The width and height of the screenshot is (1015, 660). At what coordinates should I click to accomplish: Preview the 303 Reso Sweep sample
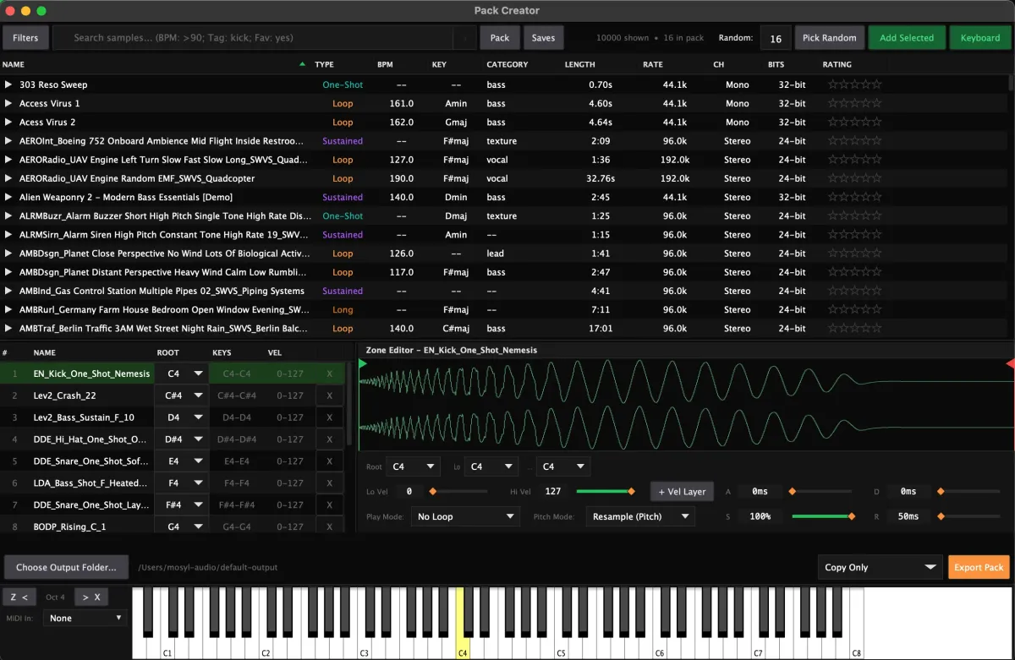click(8, 85)
